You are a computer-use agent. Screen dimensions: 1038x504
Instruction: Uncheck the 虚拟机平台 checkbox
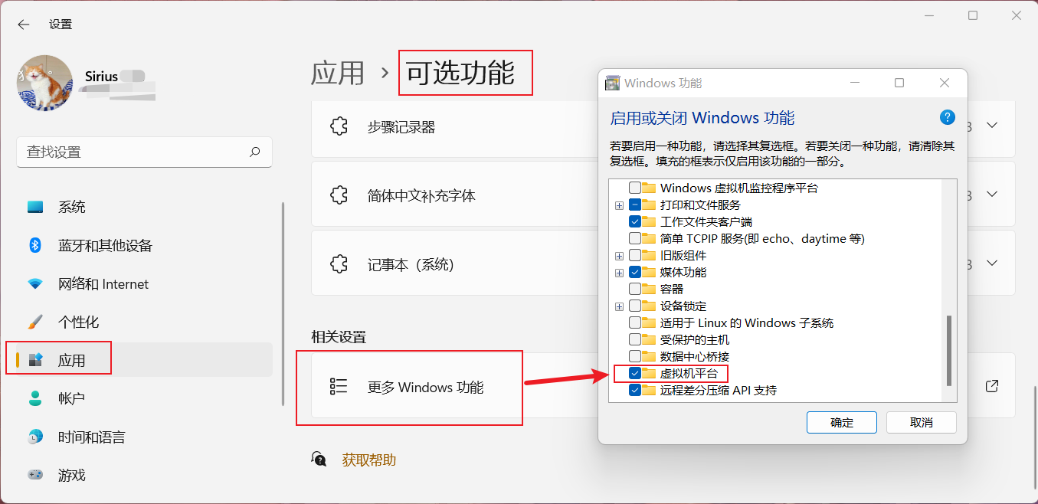pyautogui.click(x=635, y=373)
